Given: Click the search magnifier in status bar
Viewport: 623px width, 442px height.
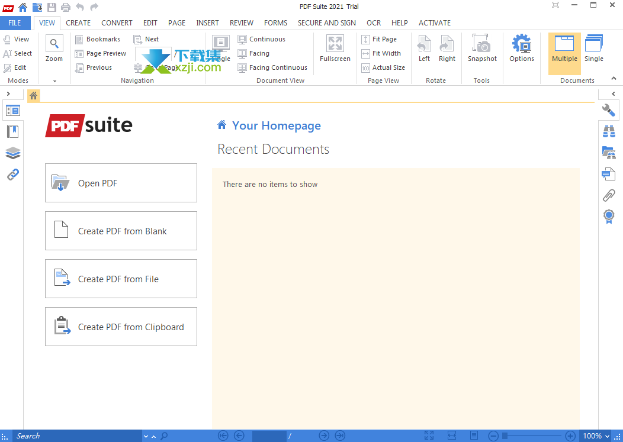Looking at the screenshot, I should 163,436.
